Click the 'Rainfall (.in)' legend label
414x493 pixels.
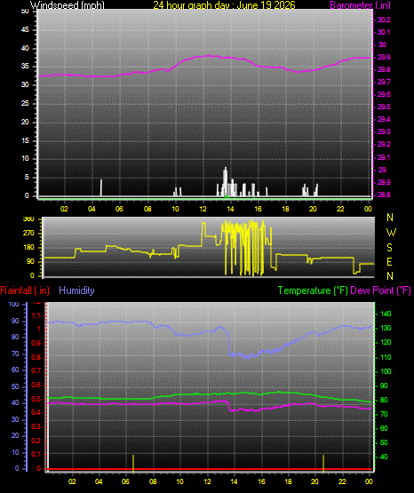25,290
